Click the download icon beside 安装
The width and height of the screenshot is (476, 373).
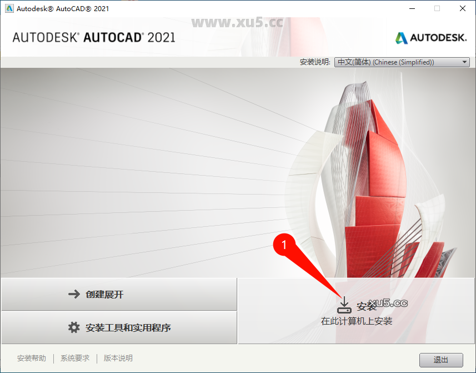tap(344, 304)
